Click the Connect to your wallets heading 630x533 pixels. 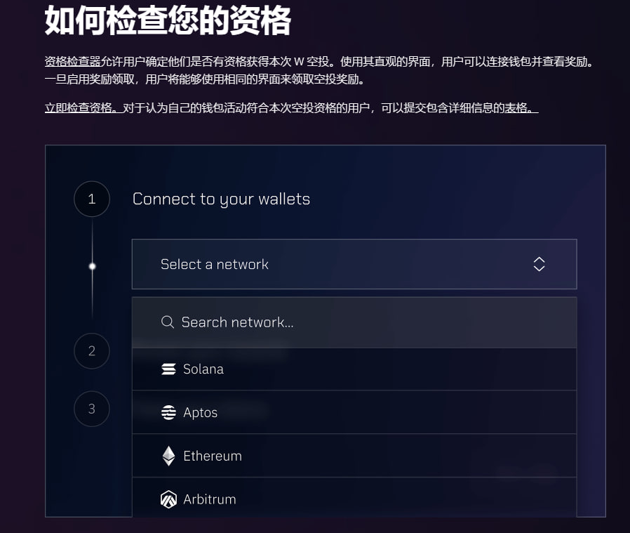pos(222,199)
